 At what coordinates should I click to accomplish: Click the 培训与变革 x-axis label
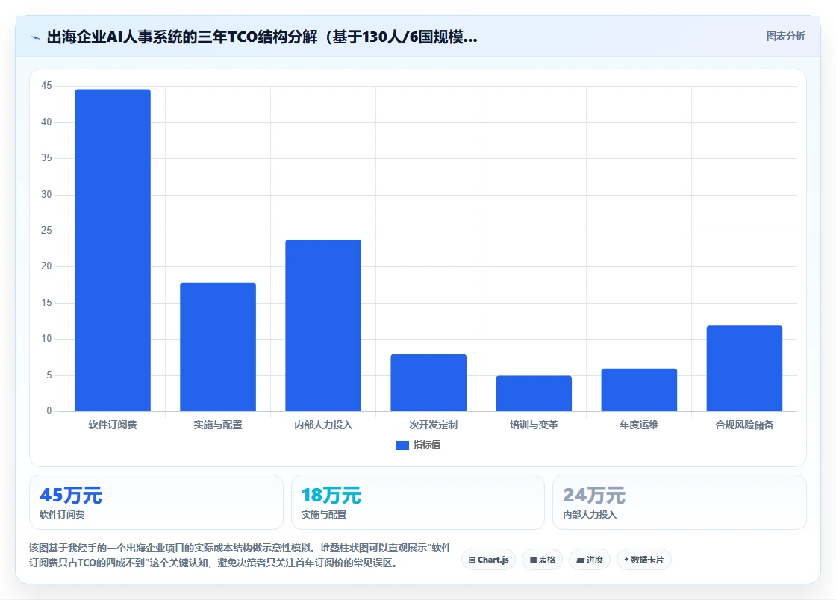click(x=534, y=425)
